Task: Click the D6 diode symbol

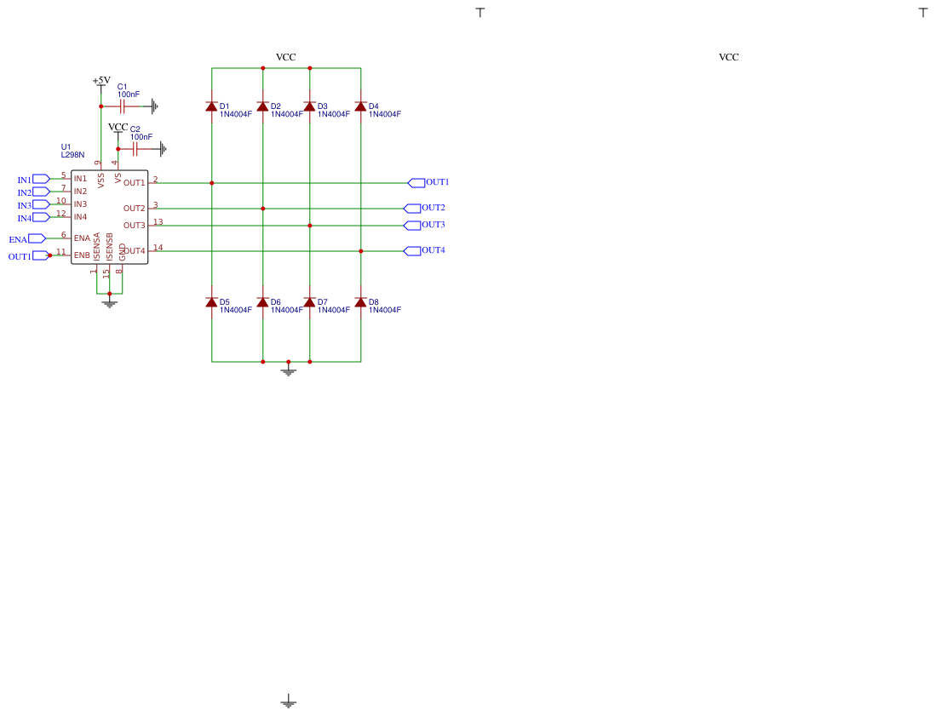Action: pos(262,302)
